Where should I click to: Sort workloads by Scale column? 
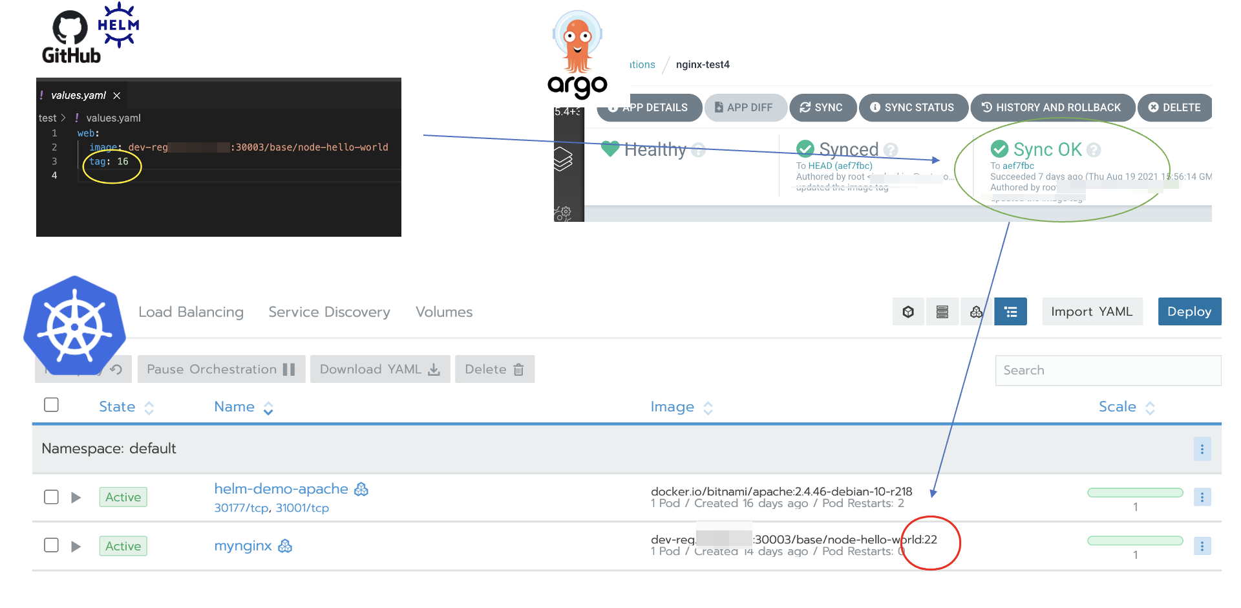[x=1127, y=407]
